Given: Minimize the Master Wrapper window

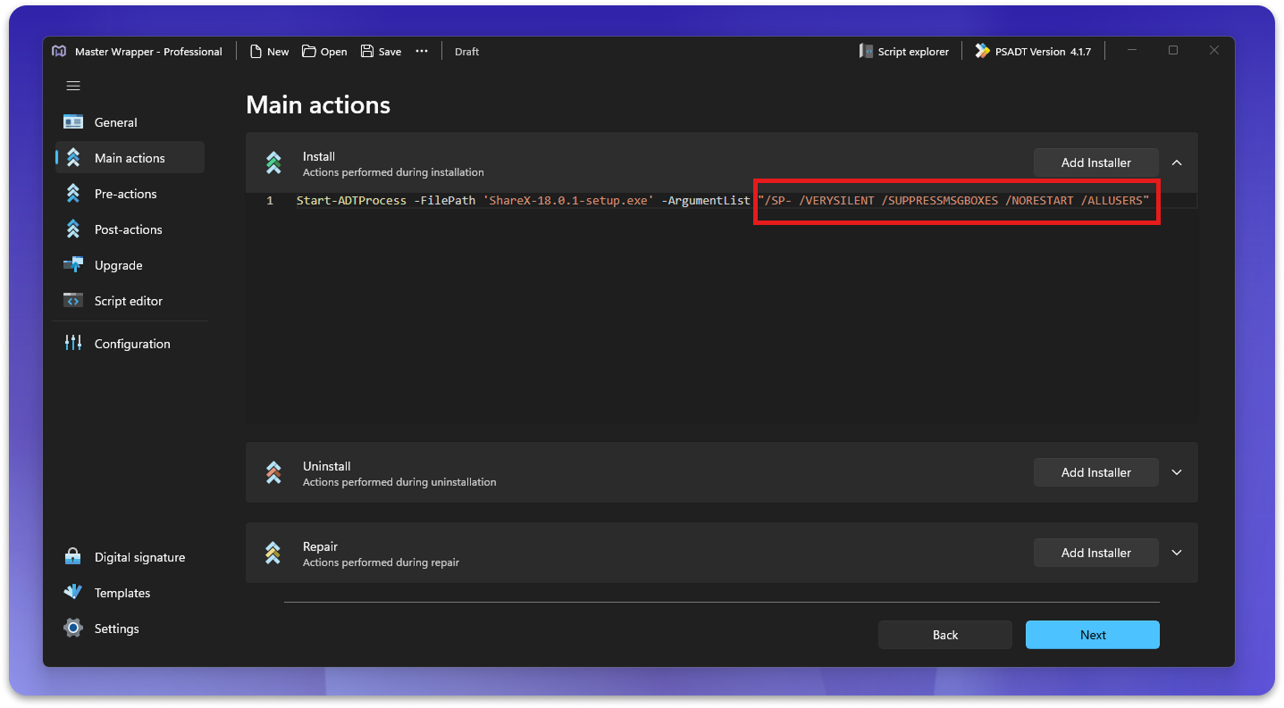Looking at the screenshot, I should (x=1132, y=51).
